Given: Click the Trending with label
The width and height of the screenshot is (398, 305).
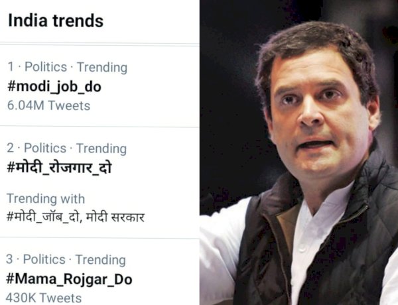Looking at the screenshot, I should (46, 198).
